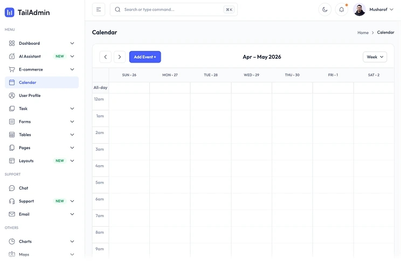Go to next week arrow

(x=120, y=57)
